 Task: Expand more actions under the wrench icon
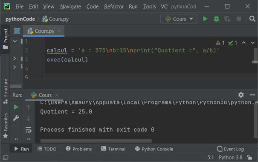pyautogui.click(x=16, y=139)
